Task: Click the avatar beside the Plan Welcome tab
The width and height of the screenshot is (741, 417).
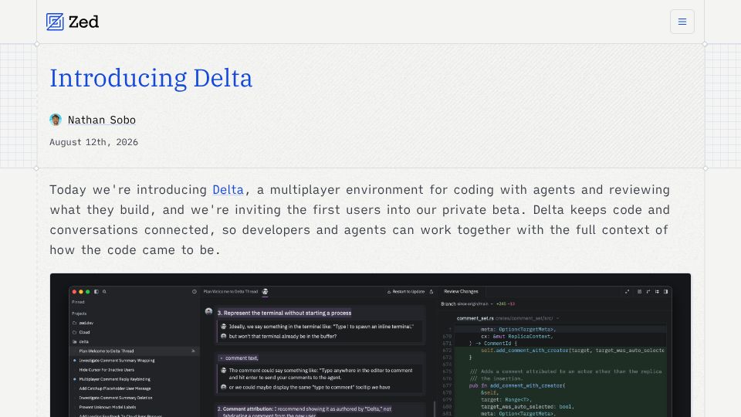Action: click(x=265, y=292)
